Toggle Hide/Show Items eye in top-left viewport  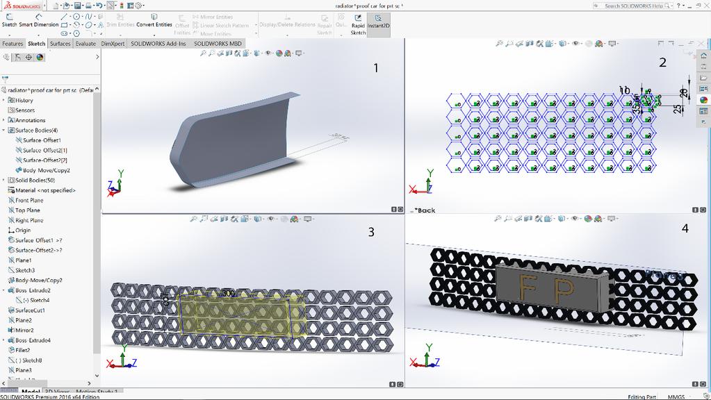[x=268, y=53]
